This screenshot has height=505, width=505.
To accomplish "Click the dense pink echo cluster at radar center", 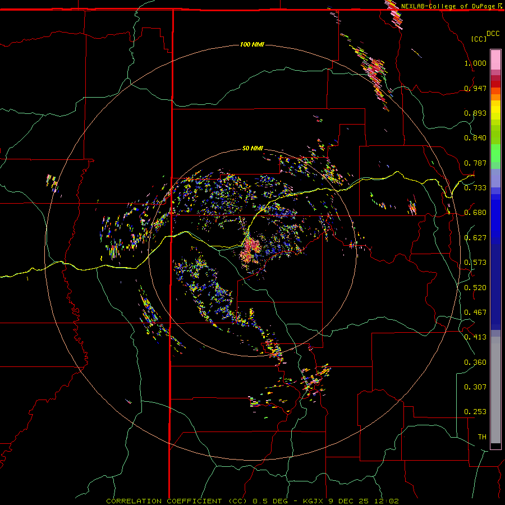I will pyautogui.click(x=251, y=249).
